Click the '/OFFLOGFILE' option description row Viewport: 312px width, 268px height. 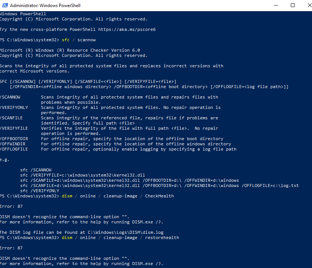118,149
